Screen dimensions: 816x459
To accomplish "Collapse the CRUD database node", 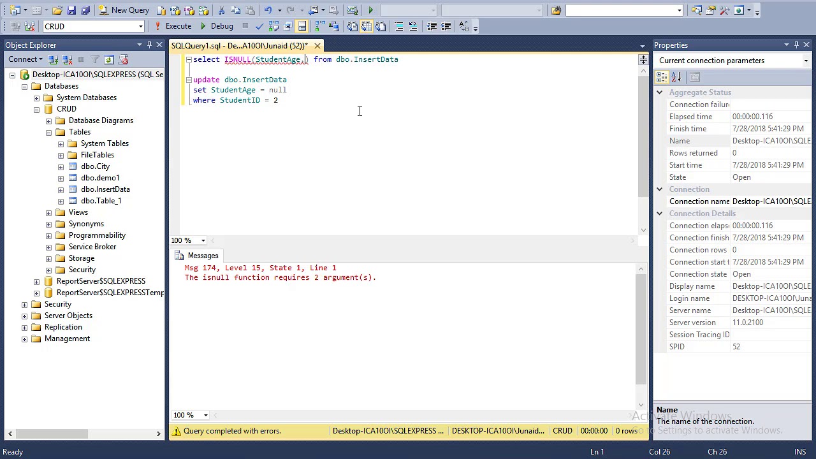I will (x=36, y=109).
